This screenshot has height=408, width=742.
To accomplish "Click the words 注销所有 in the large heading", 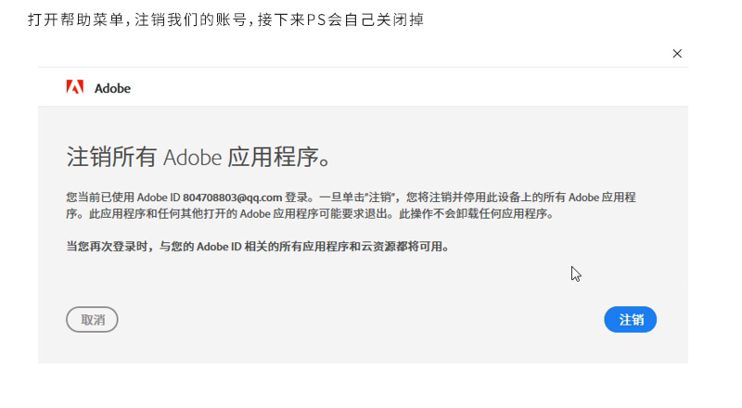I will tap(112, 156).
